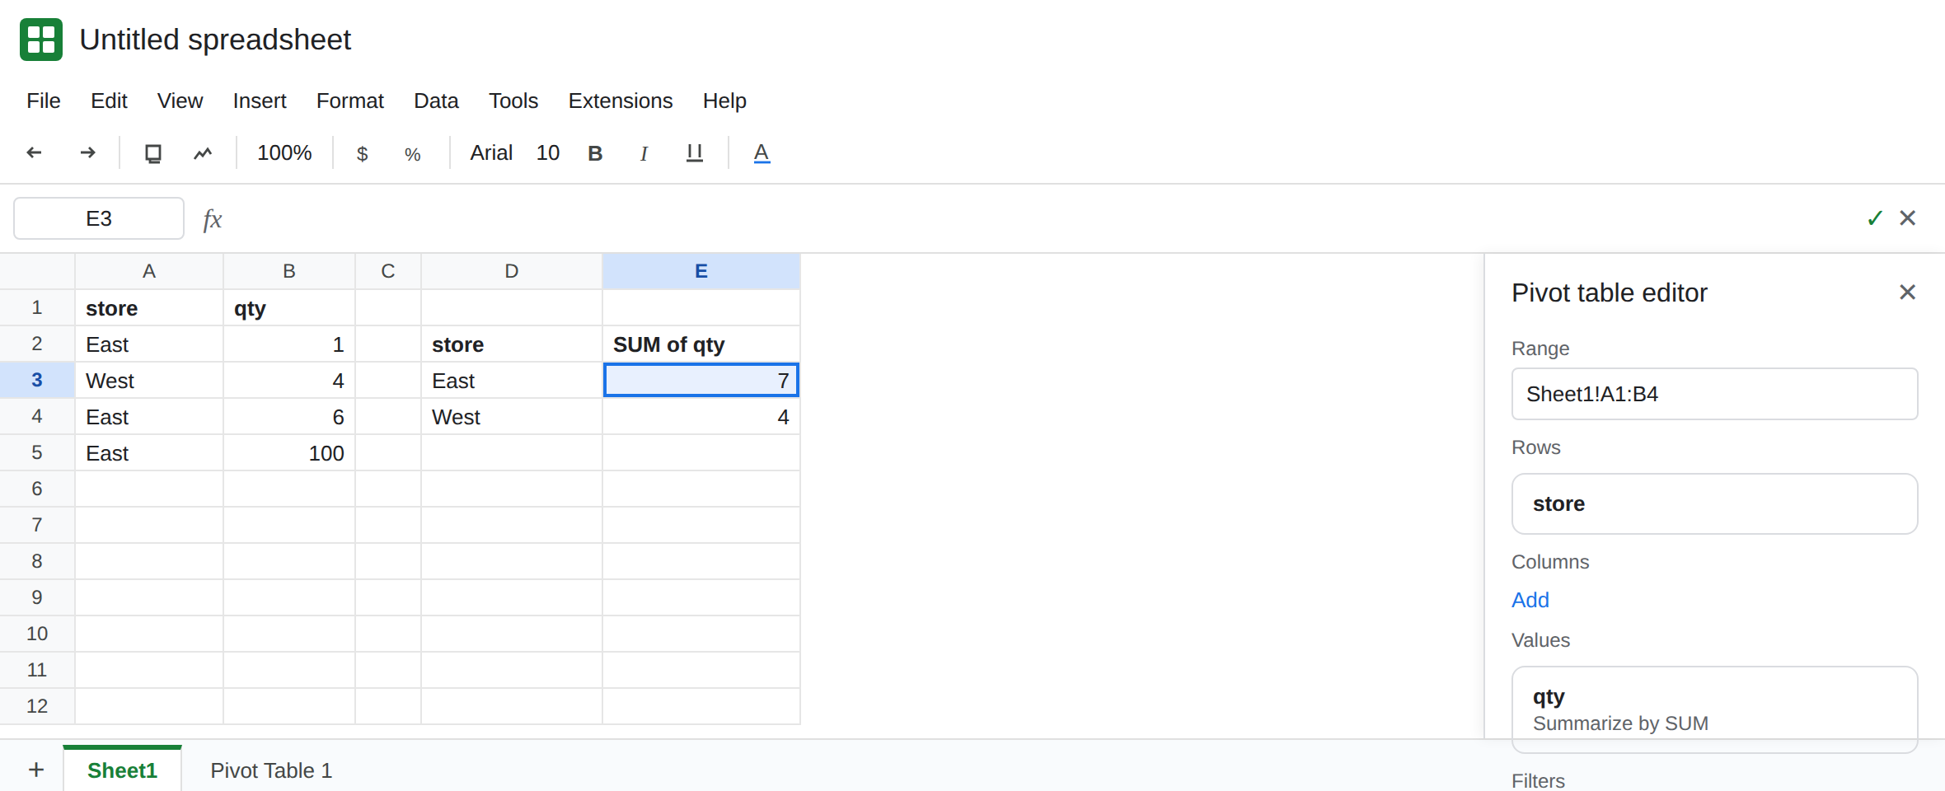This screenshot has width=1945, height=791.
Task: Open the View menu
Action: click(x=180, y=101)
